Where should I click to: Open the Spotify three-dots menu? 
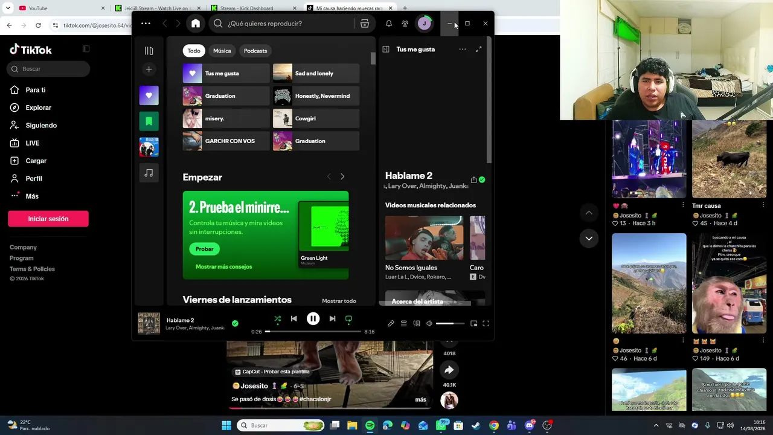(146, 24)
